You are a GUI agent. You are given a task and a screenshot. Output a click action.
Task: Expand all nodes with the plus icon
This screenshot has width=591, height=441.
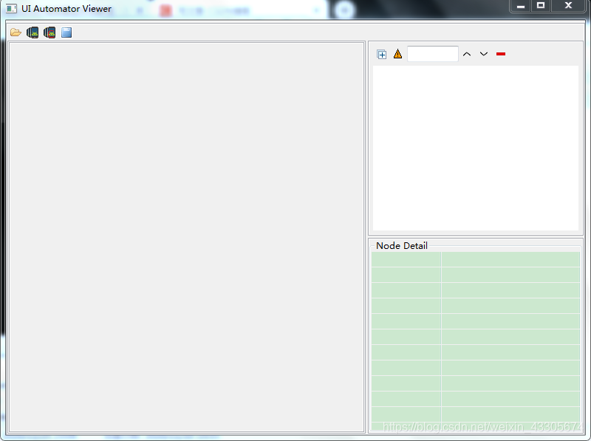tap(381, 54)
